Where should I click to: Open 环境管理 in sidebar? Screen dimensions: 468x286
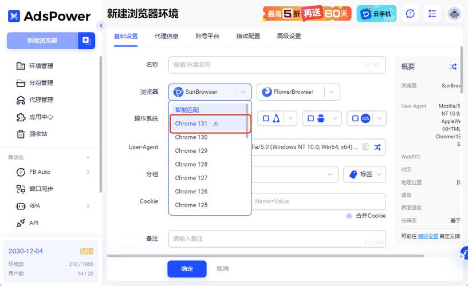click(35, 66)
